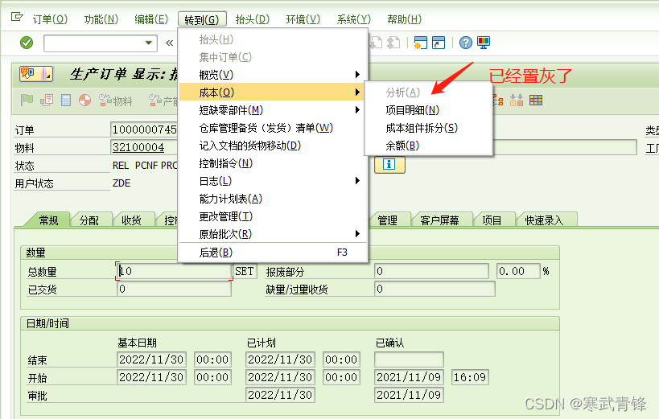659x419 pixels.
Task: Select 项目明细(N) in cost submenu
Action: (428, 110)
